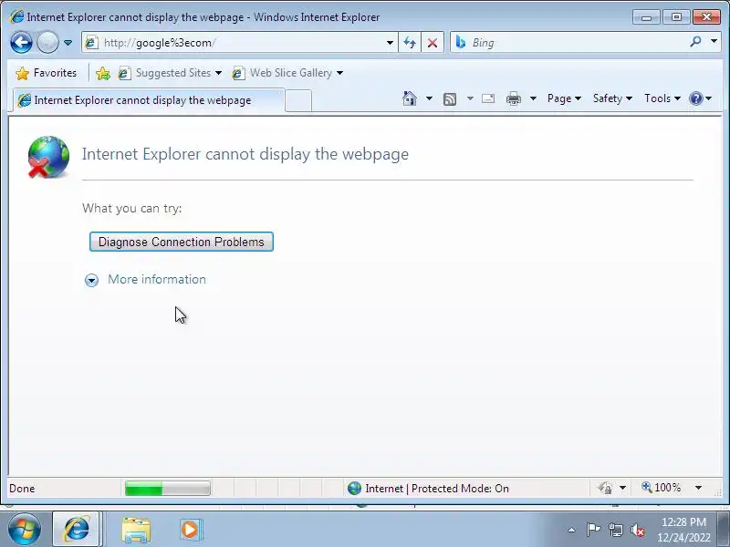The image size is (730, 547).
Task: Click the Bing logo in search box
Action: (461, 42)
